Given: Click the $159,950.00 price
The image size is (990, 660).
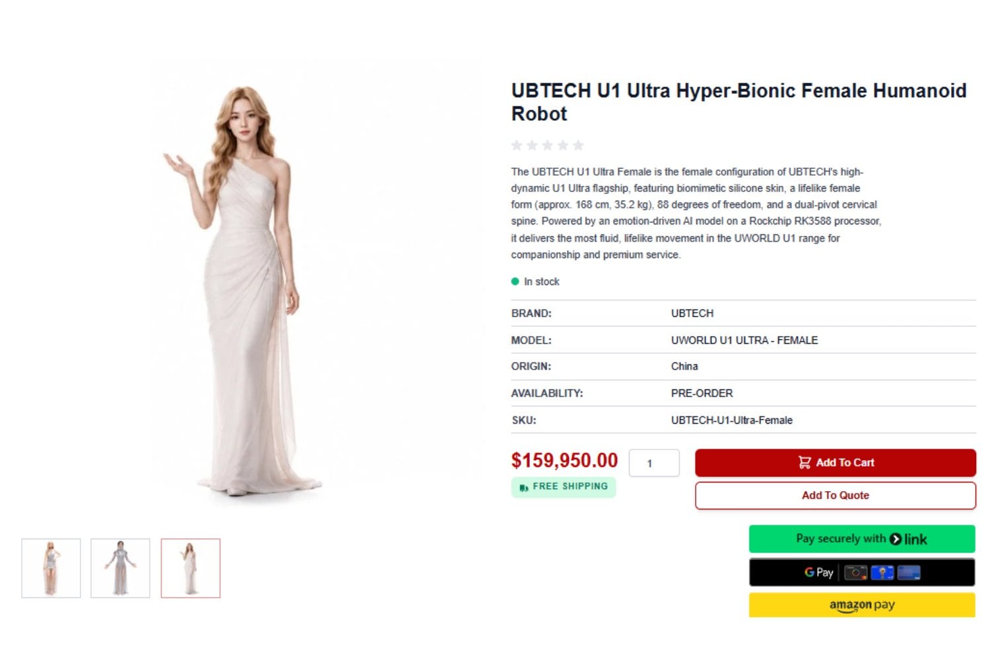Looking at the screenshot, I should pos(564,460).
